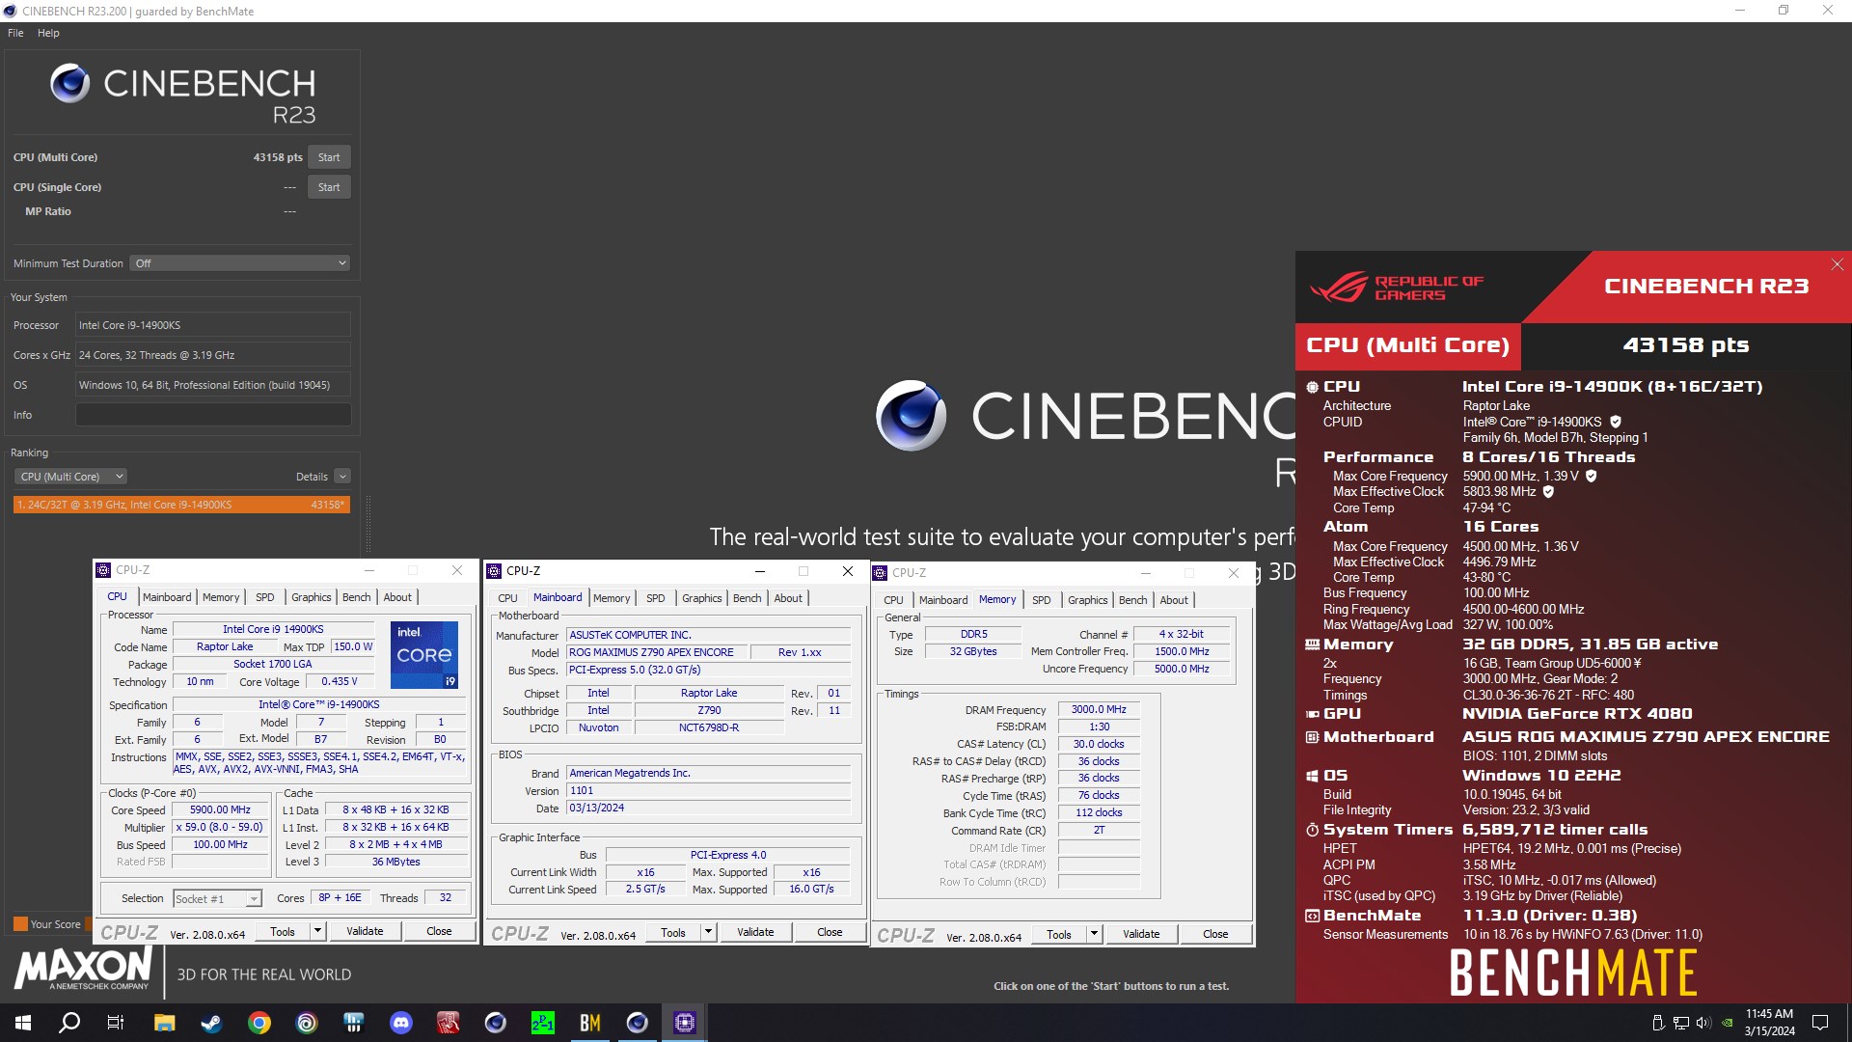Click the Cinebench logo icon in the left panel

[69, 84]
